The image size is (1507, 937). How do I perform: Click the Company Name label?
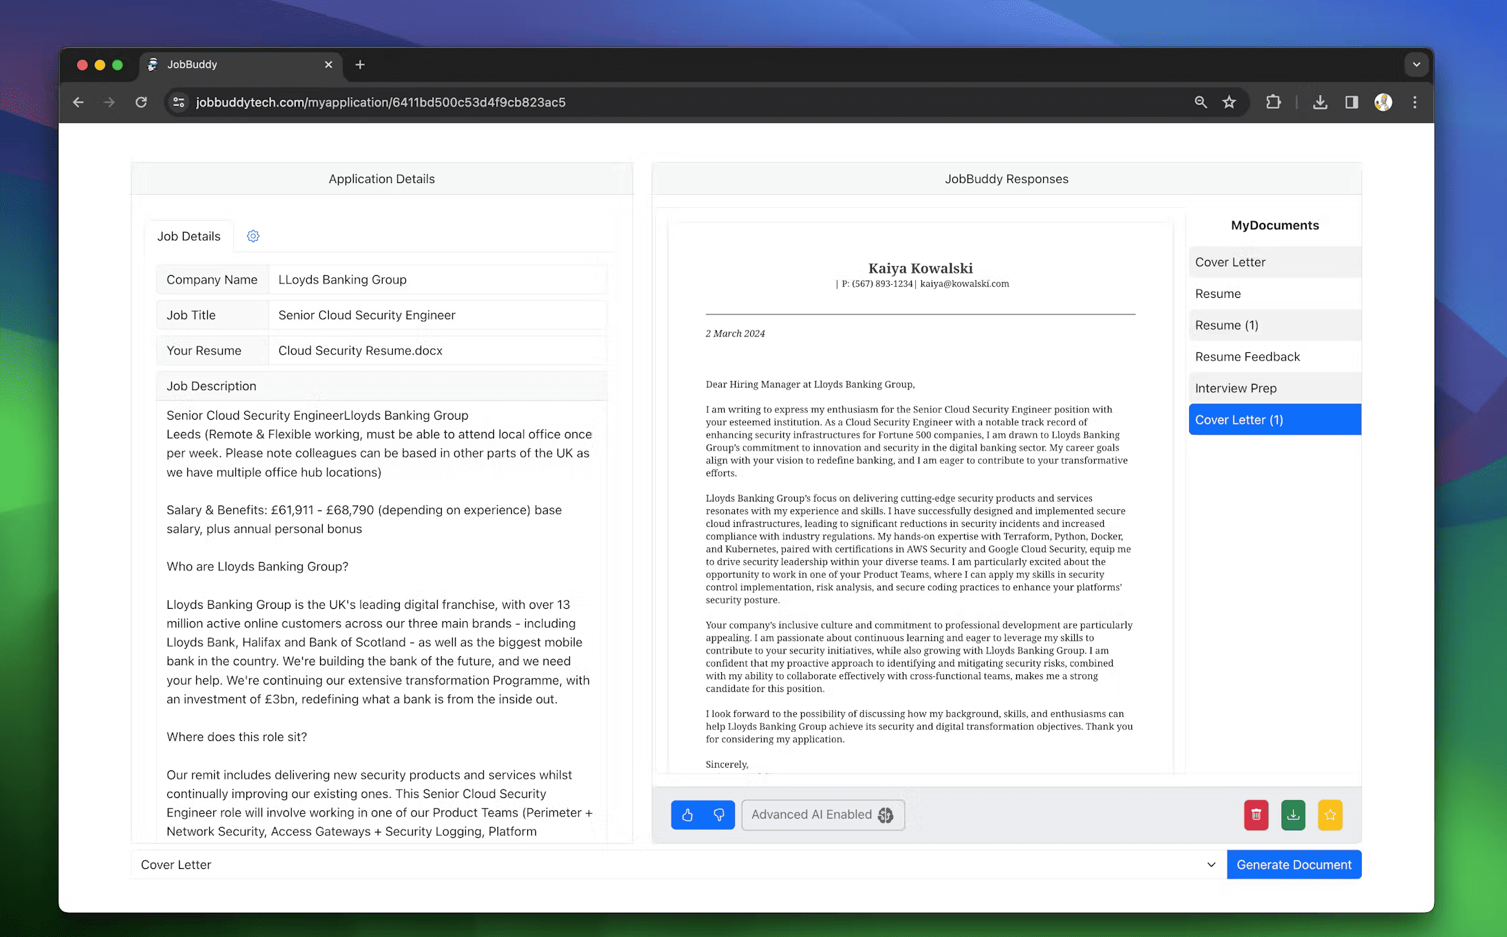pos(212,280)
